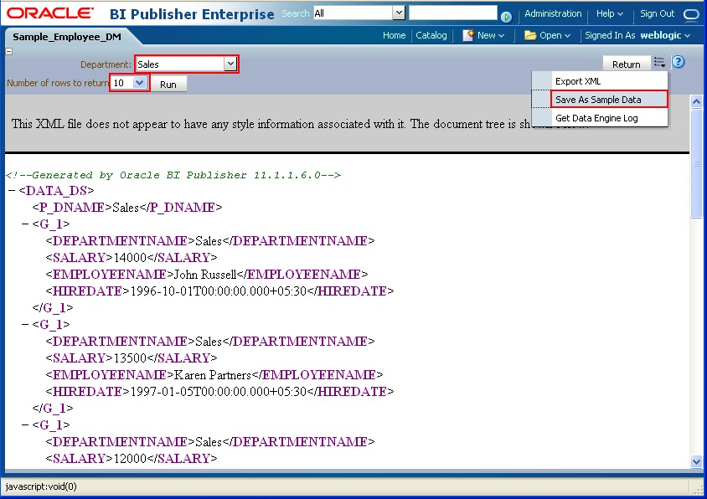Open Administration

pos(553,13)
